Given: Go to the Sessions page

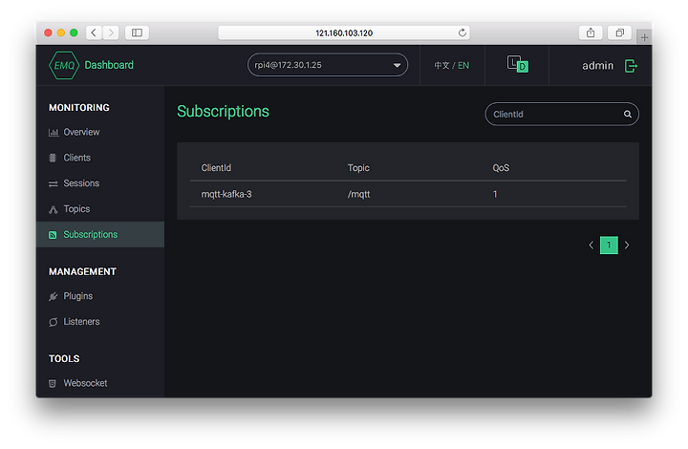Looking at the screenshot, I should [81, 183].
